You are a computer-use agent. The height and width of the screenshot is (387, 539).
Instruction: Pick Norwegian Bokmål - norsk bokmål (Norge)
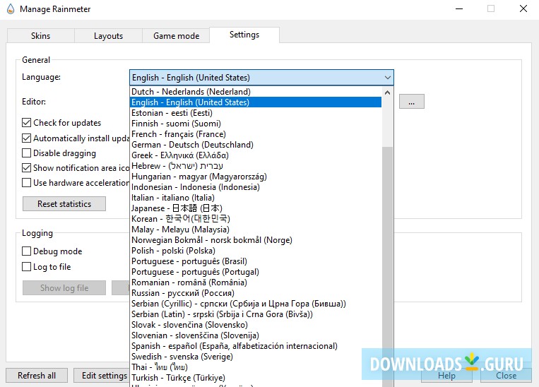coord(256,240)
